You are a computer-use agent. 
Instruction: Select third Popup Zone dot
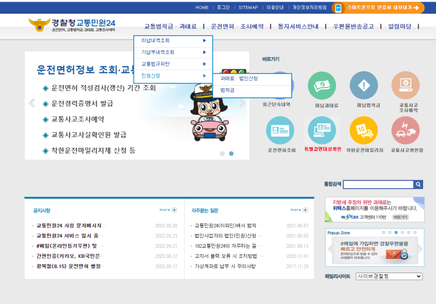coord(396,232)
